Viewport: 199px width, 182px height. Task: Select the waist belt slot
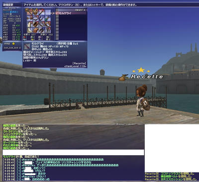click(35, 30)
